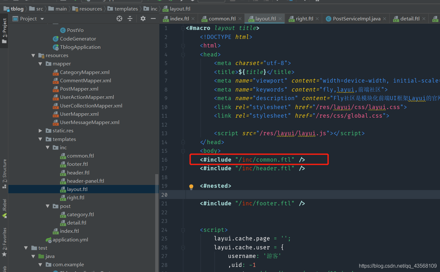The image size is (440, 272).
Task: Click the application.yml Spring leaf icon
Action: [x=48, y=240]
